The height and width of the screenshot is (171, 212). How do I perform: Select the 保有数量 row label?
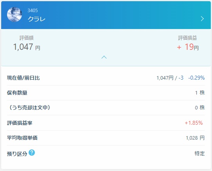point(17,93)
